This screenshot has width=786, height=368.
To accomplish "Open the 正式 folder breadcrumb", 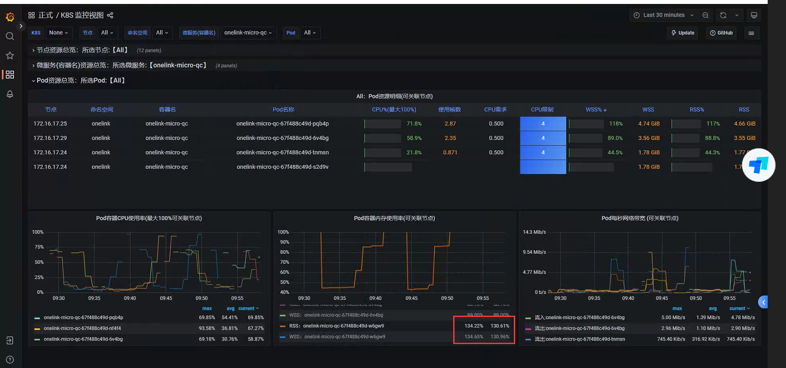I will [45, 15].
